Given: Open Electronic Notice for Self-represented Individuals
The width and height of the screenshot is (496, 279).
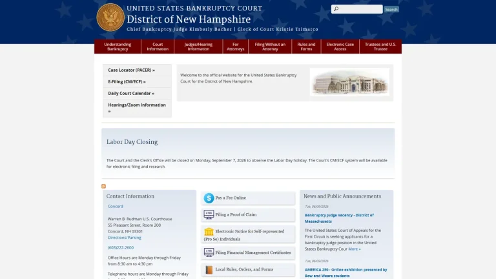Looking at the screenshot, I should tap(247, 235).
